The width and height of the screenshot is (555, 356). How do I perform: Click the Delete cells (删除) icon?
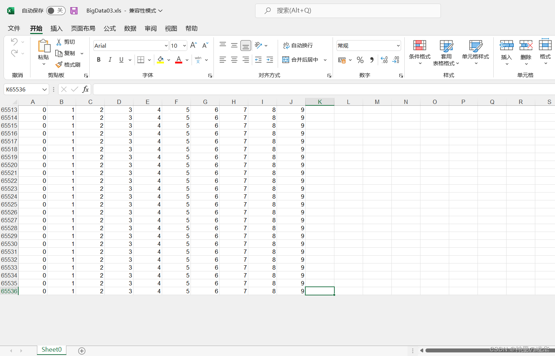pyautogui.click(x=526, y=46)
